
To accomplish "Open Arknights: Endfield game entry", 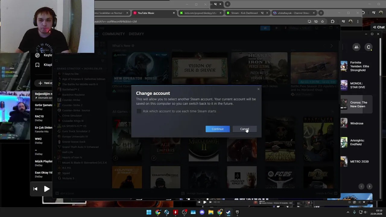I will pos(356,142).
